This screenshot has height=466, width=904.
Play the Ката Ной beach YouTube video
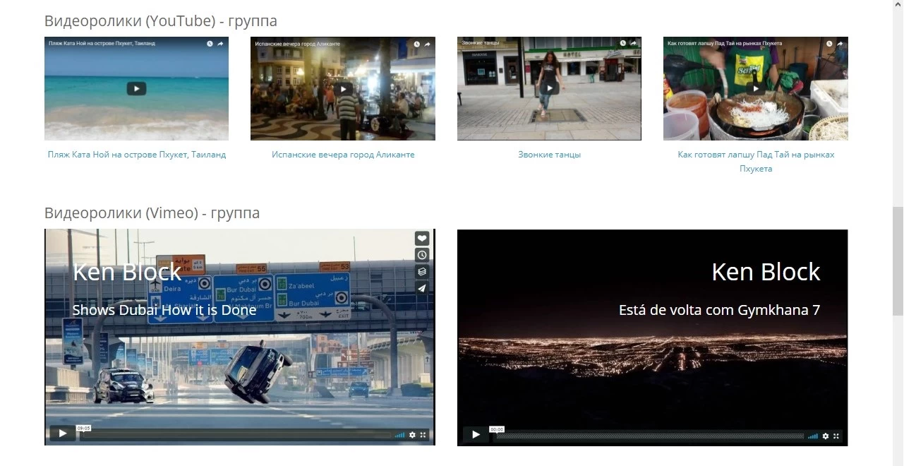[x=136, y=88]
